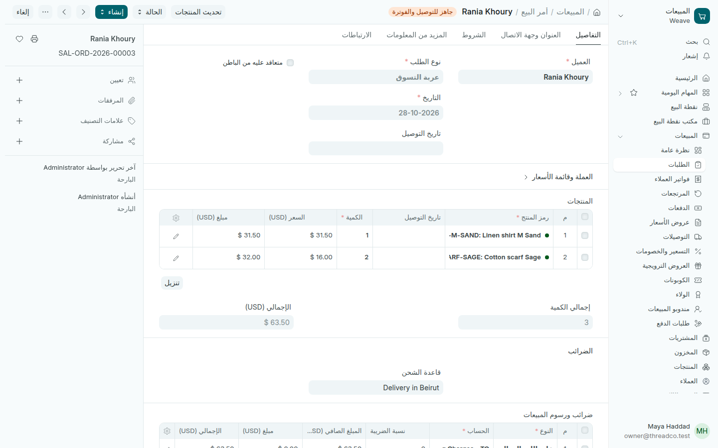Edit the Cotton scarf Sage row with the pencil icon
718x448 pixels.
176,258
